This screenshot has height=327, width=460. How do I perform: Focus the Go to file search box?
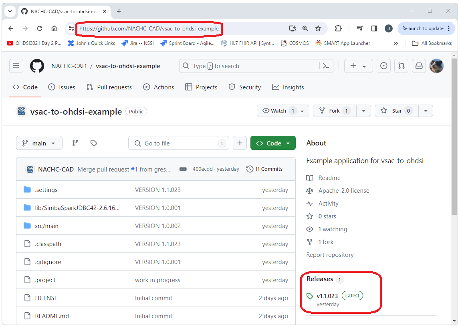coord(179,143)
